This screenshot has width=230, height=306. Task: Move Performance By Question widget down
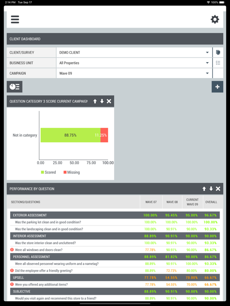tap(211, 189)
